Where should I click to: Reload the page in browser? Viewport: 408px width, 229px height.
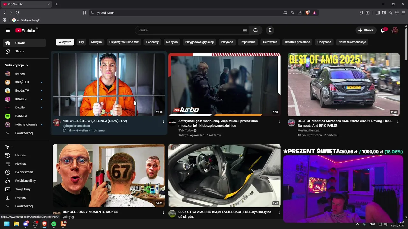[17, 13]
